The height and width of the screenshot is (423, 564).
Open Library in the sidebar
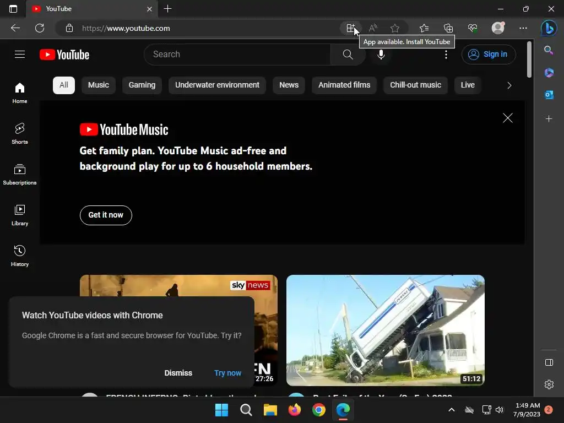click(x=20, y=215)
